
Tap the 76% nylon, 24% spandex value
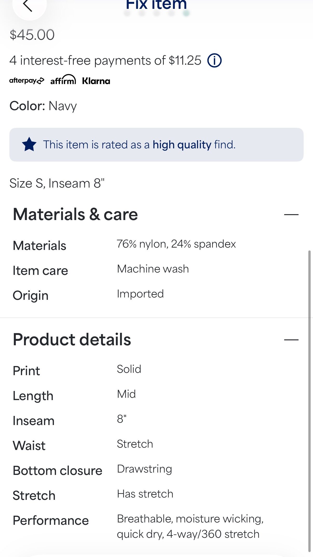point(176,244)
